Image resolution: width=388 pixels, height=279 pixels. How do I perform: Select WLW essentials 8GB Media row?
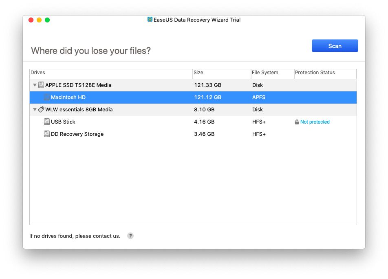coord(193,110)
